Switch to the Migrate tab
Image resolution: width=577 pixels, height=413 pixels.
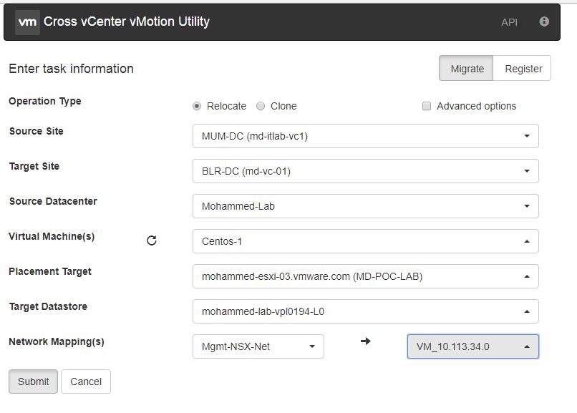[x=466, y=69]
